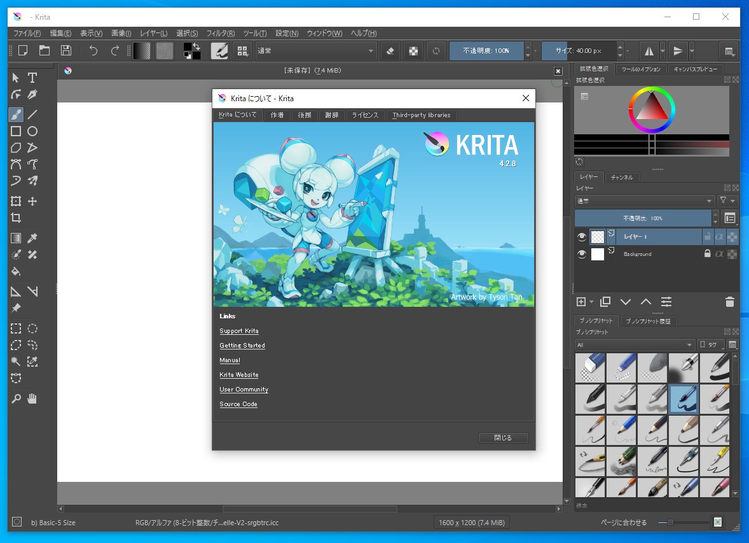The width and height of the screenshot is (749, 543).
Task: Toggle eraser mode in the toolbar
Action: (390, 51)
